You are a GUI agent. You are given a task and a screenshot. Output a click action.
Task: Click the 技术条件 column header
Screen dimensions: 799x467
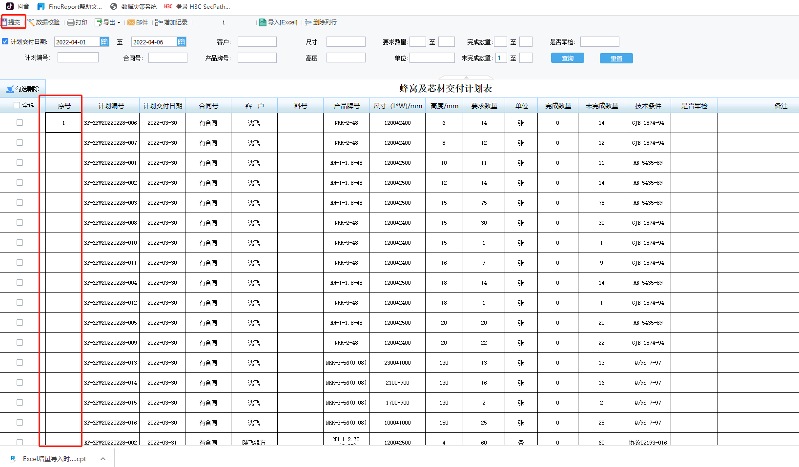point(648,106)
